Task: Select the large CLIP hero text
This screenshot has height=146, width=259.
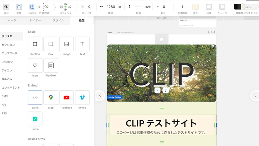Action: tap(162, 74)
